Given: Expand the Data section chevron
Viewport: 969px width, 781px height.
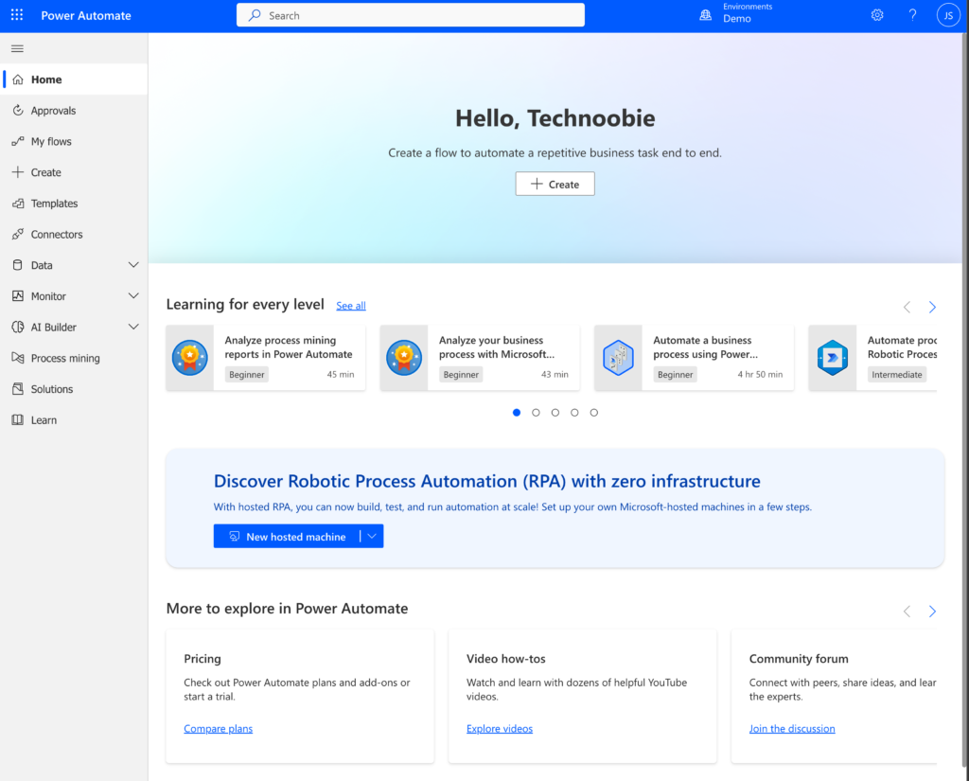Looking at the screenshot, I should [132, 265].
